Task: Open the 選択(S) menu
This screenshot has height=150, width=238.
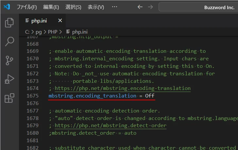Action: [x=73, y=7]
